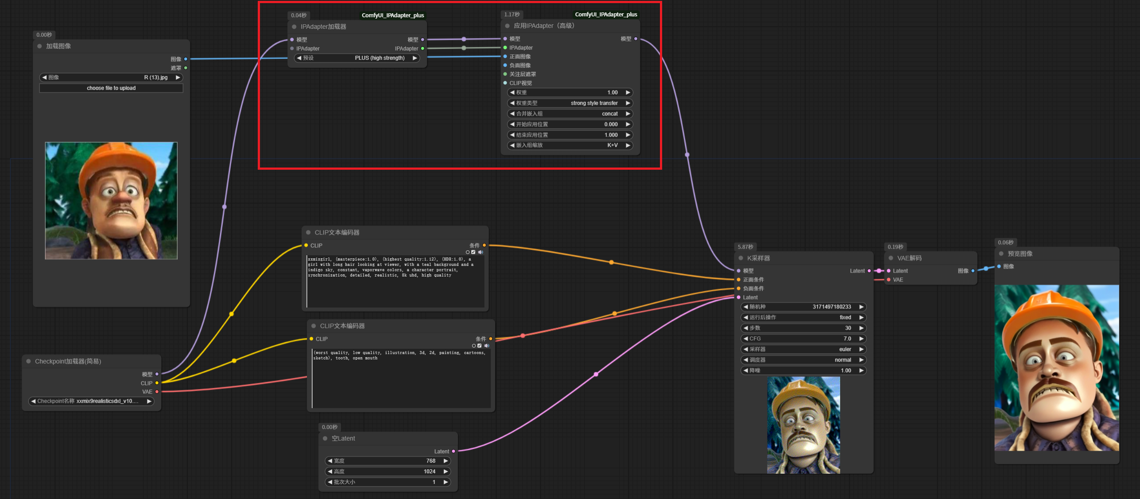The width and height of the screenshot is (1140, 499).
Task: Click the choose file to upload button
Action: pyautogui.click(x=111, y=88)
